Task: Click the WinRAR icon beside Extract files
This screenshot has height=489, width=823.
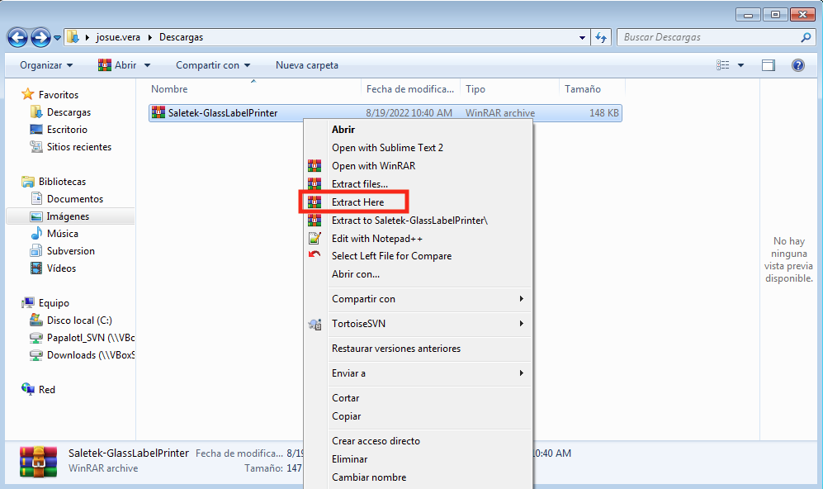Action: tap(314, 183)
